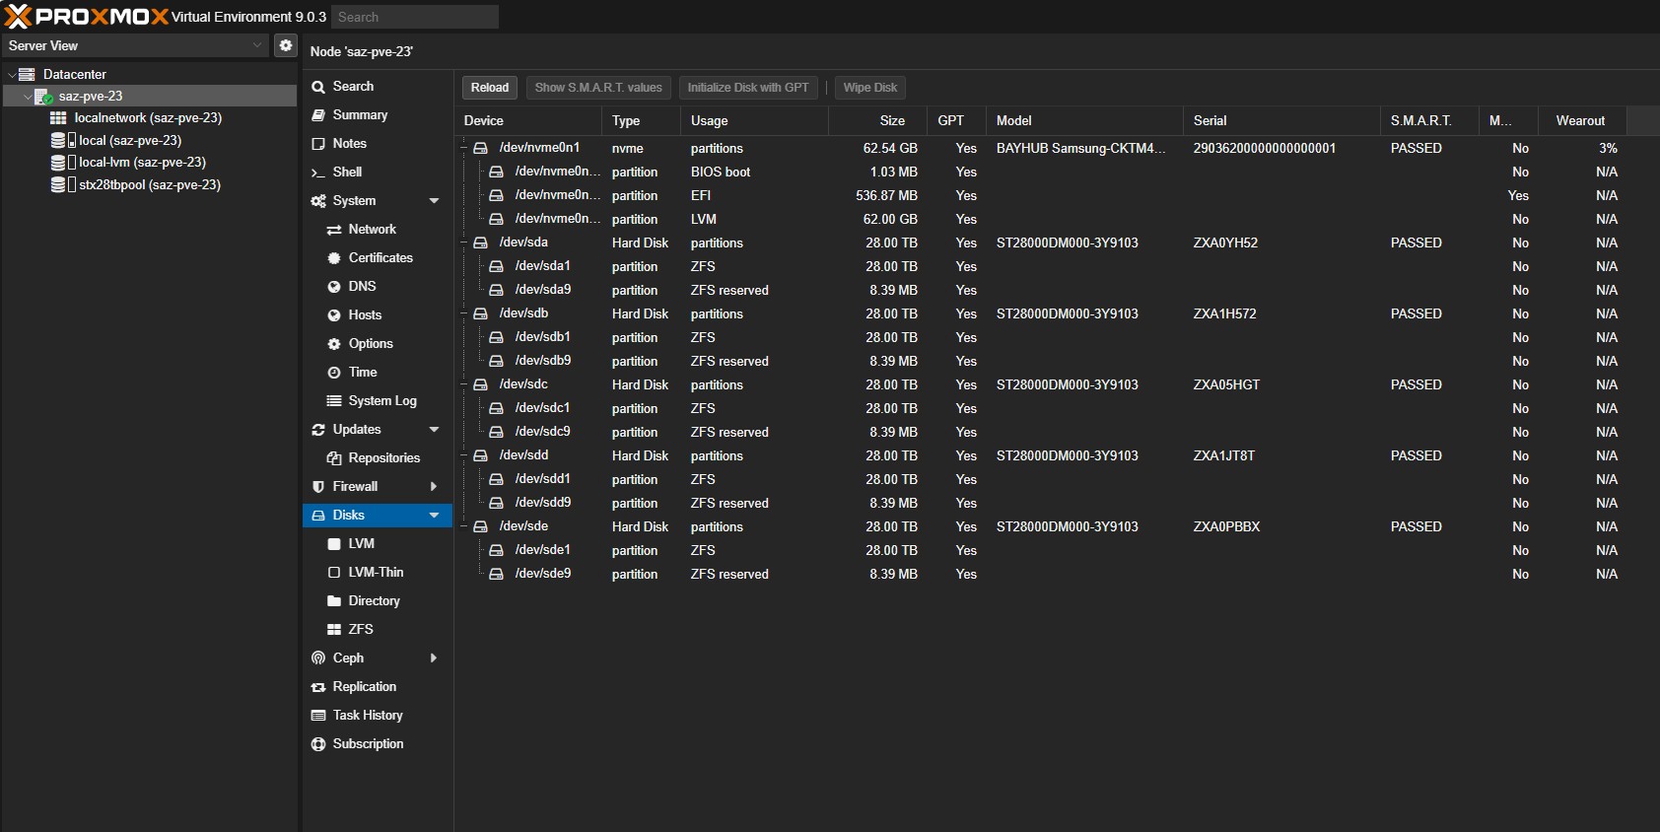Collapse the /dev/nvme0n1 device tree
The height and width of the screenshot is (832, 1660).
[x=464, y=148]
